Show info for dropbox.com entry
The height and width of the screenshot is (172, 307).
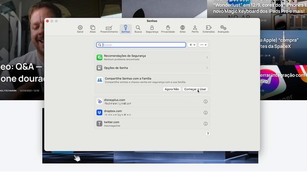[205, 113]
